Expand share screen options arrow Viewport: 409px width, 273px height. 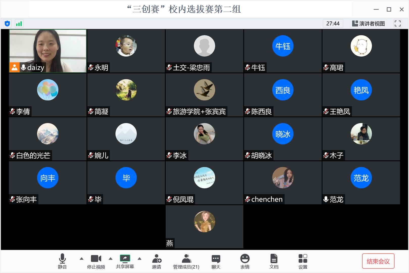pyautogui.click(x=139, y=259)
